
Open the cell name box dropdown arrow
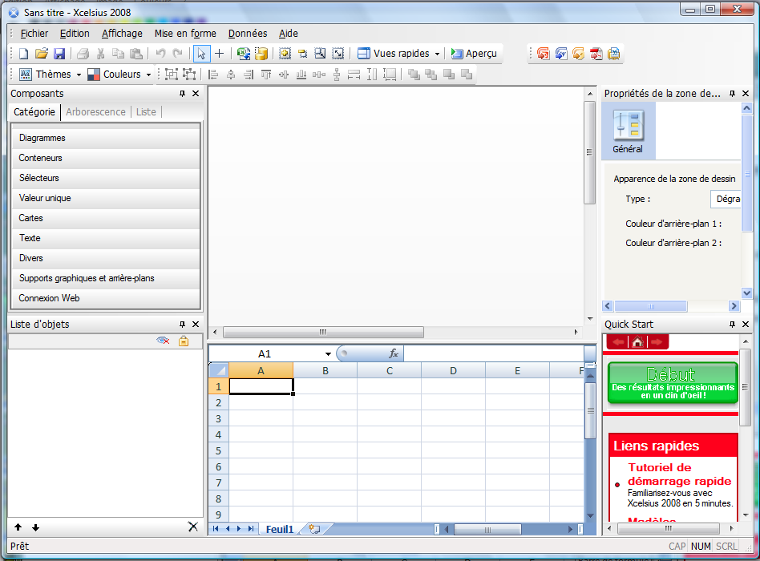point(328,354)
